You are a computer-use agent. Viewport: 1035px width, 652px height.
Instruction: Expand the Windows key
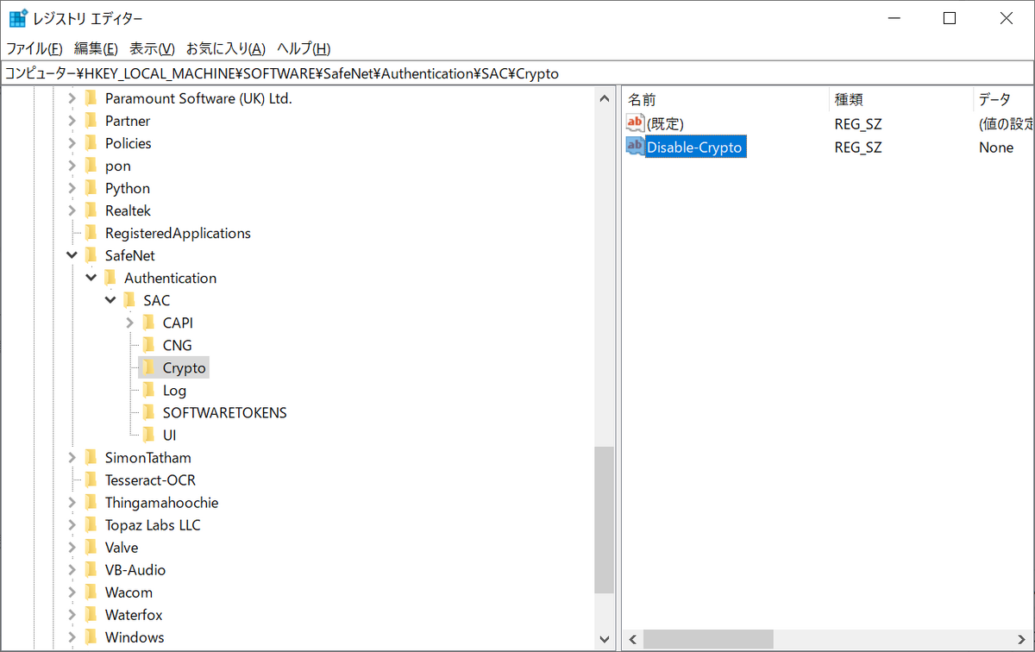(x=72, y=636)
